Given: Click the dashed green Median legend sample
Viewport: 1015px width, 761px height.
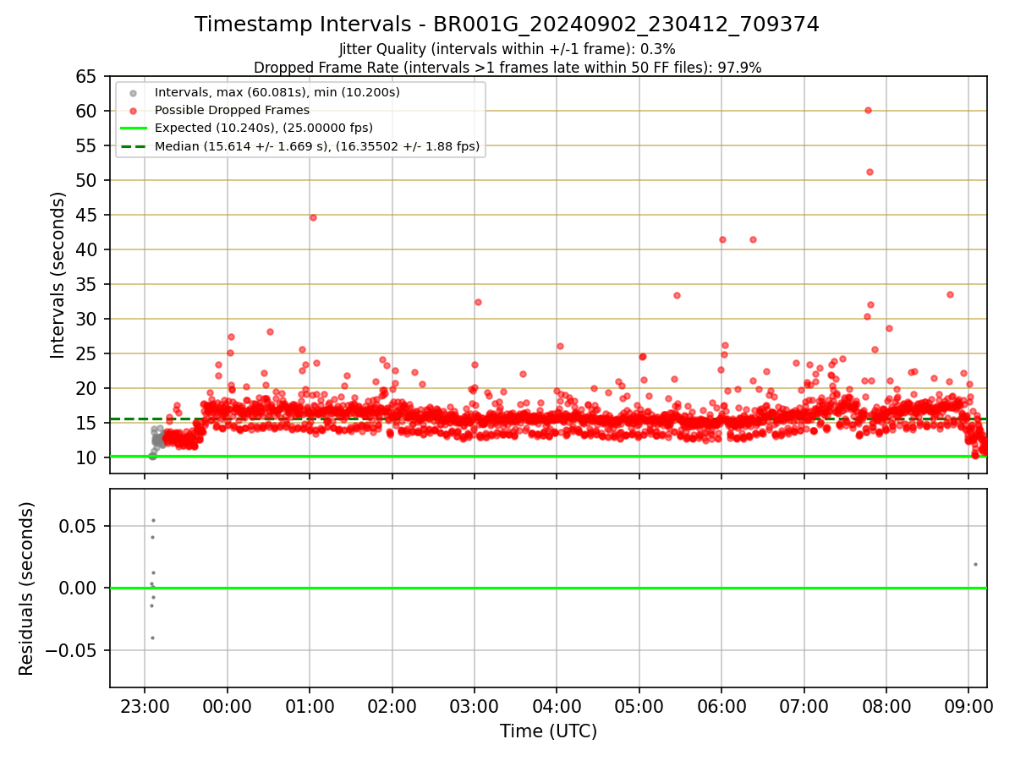Looking at the screenshot, I should (x=133, y=146).
